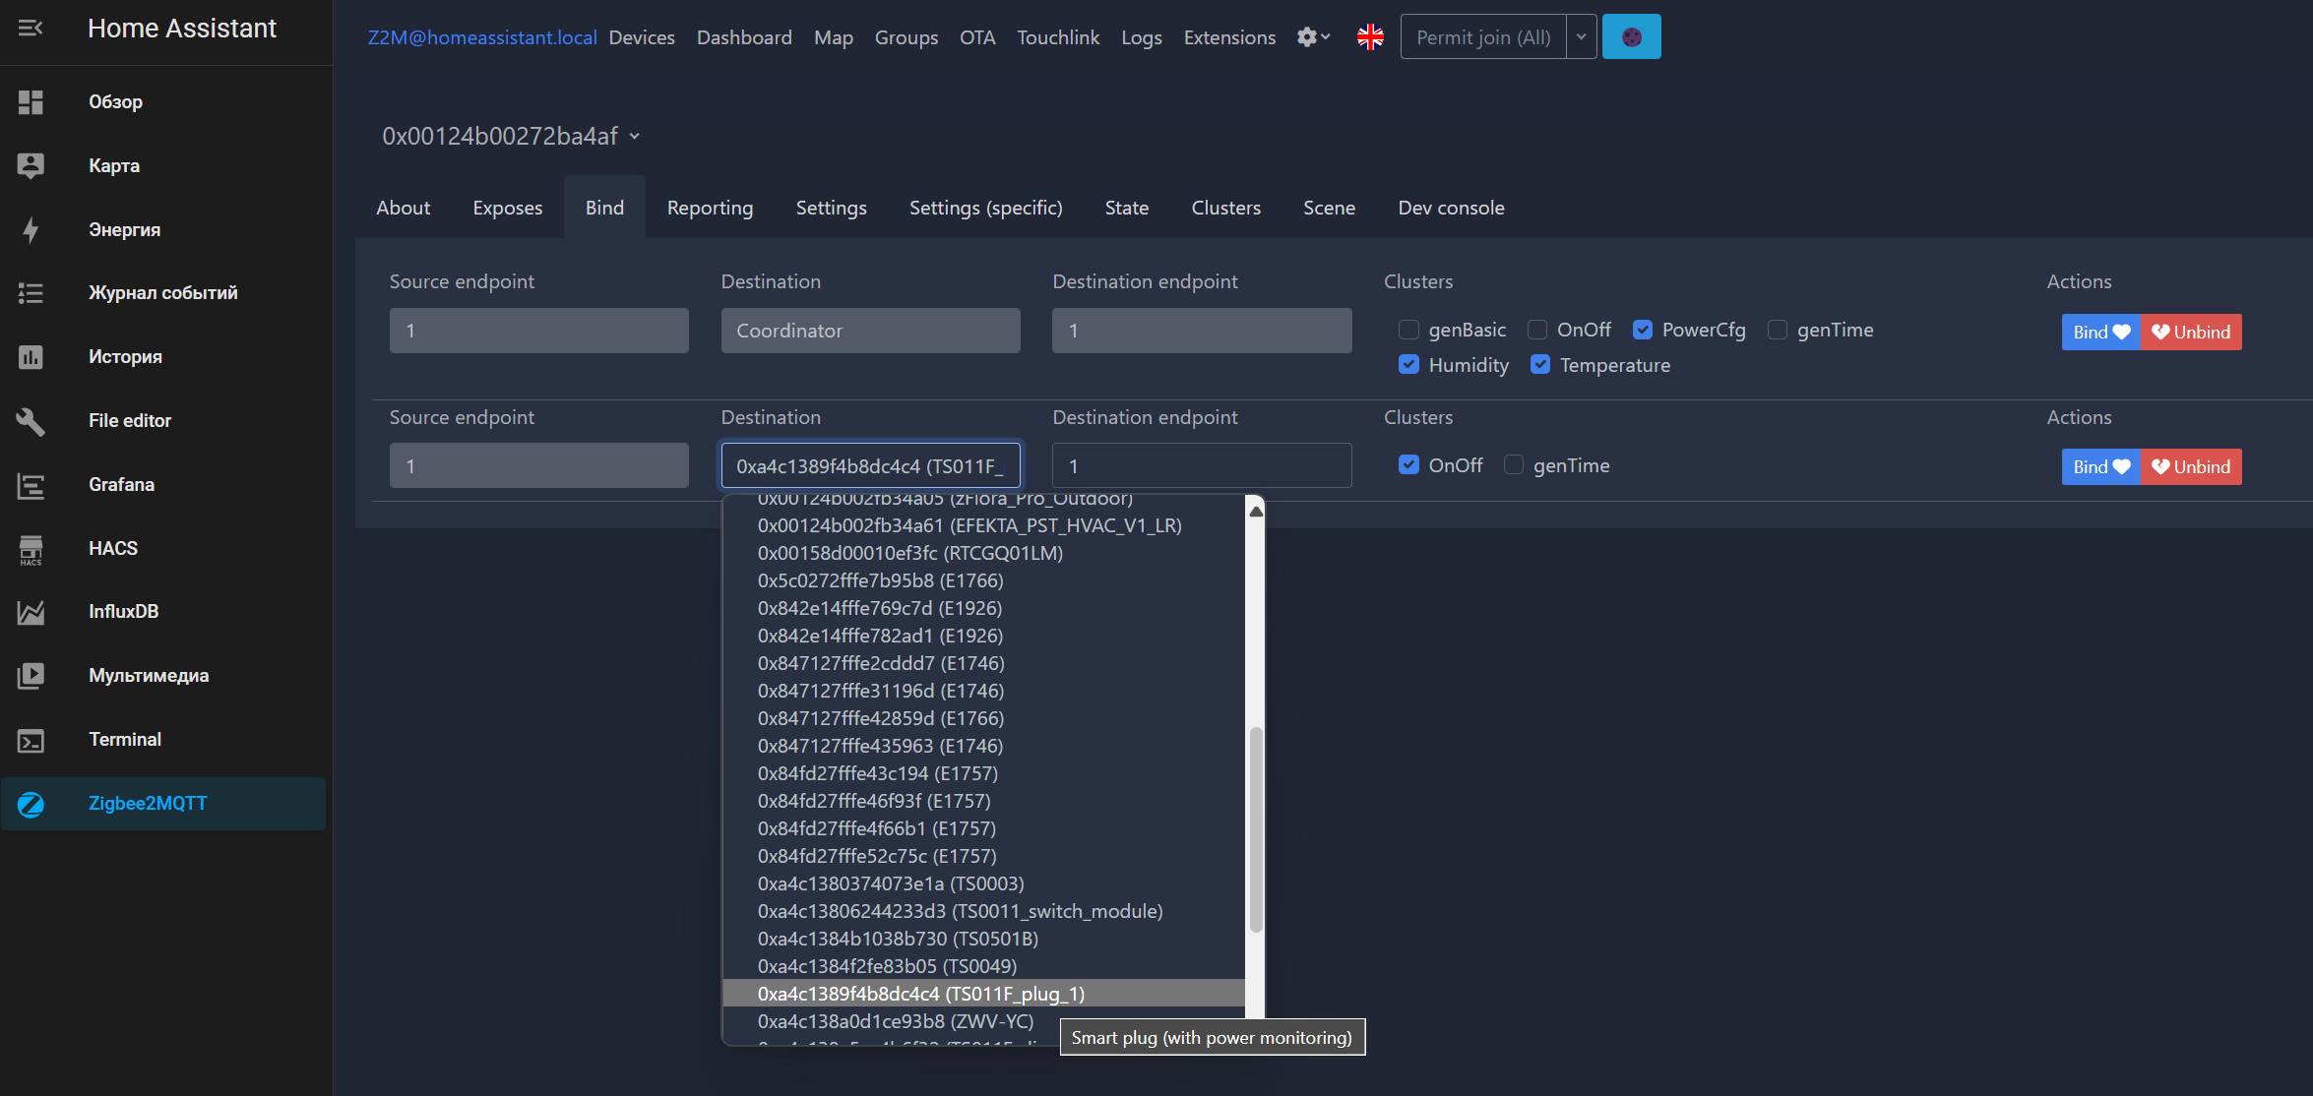Screen dimensions: 2313x1096
Task: Focus source endpoint field in Coordinator row
Action: [x=538, y=331]
